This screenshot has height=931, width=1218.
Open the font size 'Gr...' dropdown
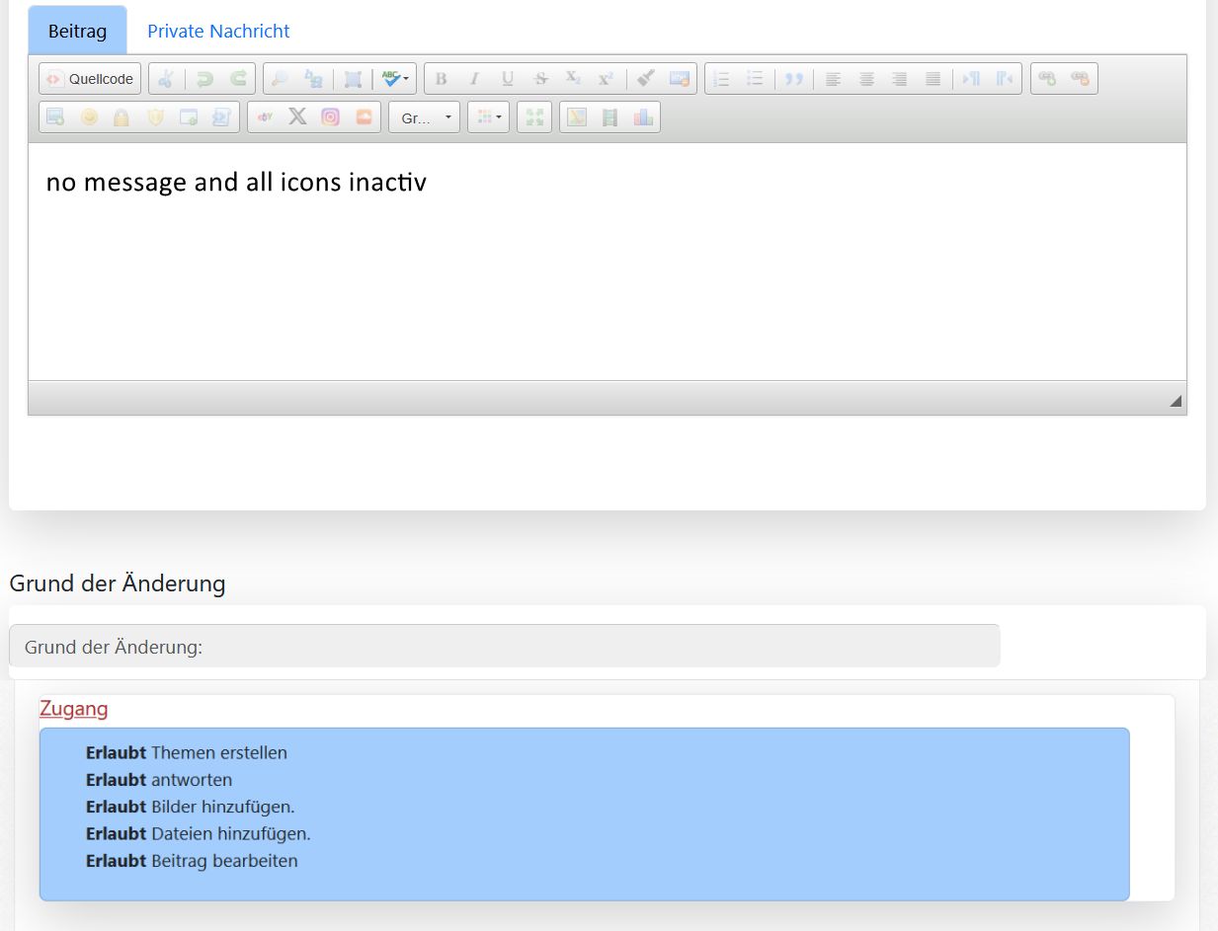[424, 117]
